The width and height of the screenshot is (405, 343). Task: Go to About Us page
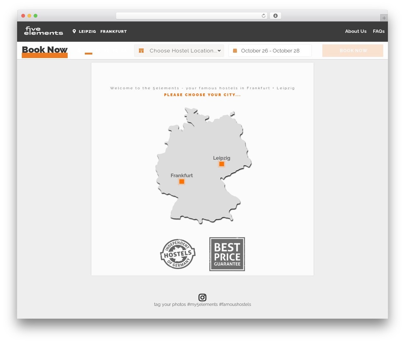[x=356, y=31]
